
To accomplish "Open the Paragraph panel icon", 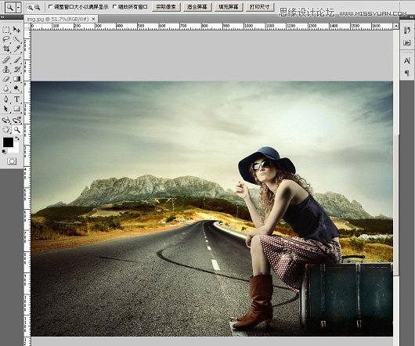I will point(407,73).
